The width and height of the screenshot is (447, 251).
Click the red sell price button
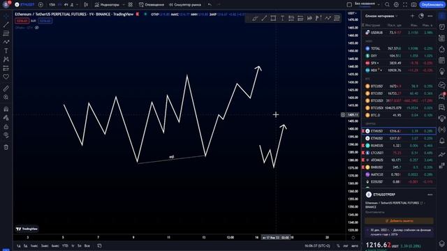[x=22, y=21]
